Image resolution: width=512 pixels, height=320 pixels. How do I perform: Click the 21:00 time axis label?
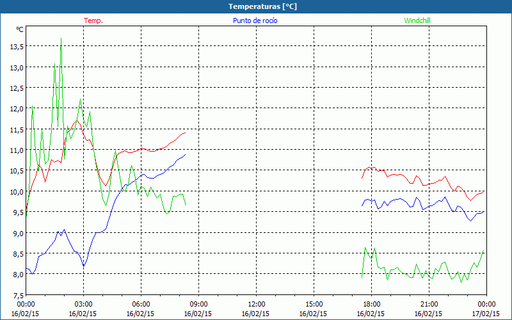pyautogui.click(x=429, y=305)
